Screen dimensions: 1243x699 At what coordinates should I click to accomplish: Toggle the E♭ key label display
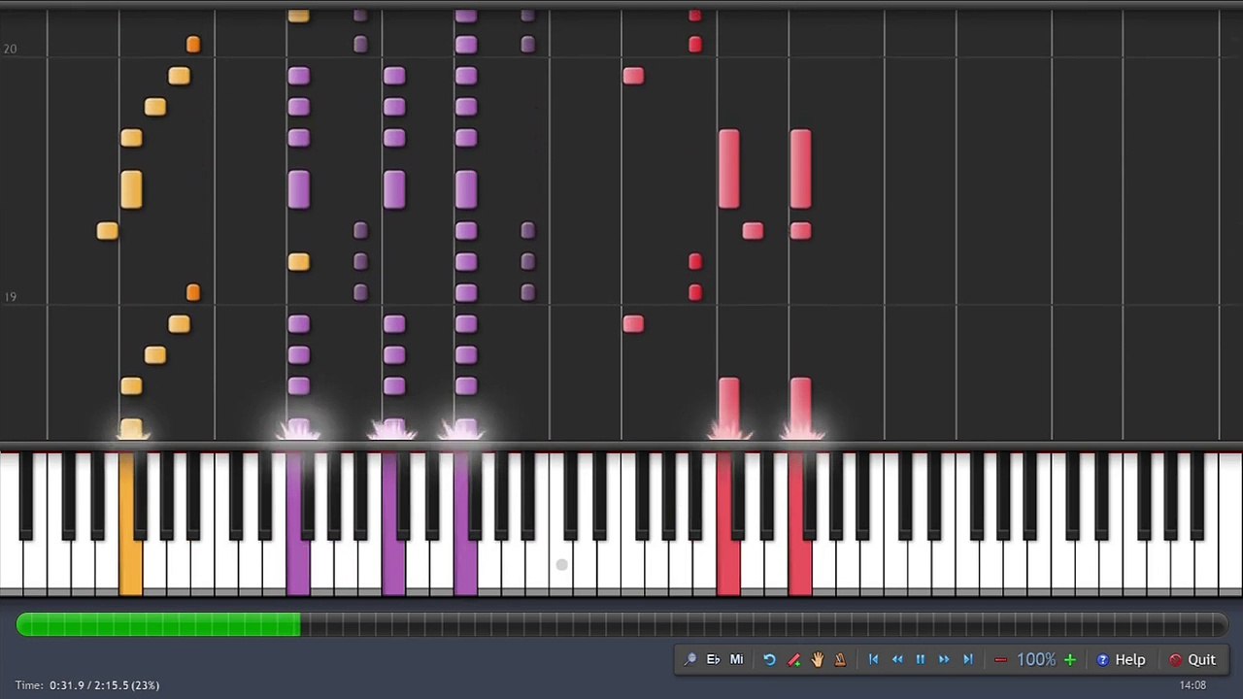(713, 660)
